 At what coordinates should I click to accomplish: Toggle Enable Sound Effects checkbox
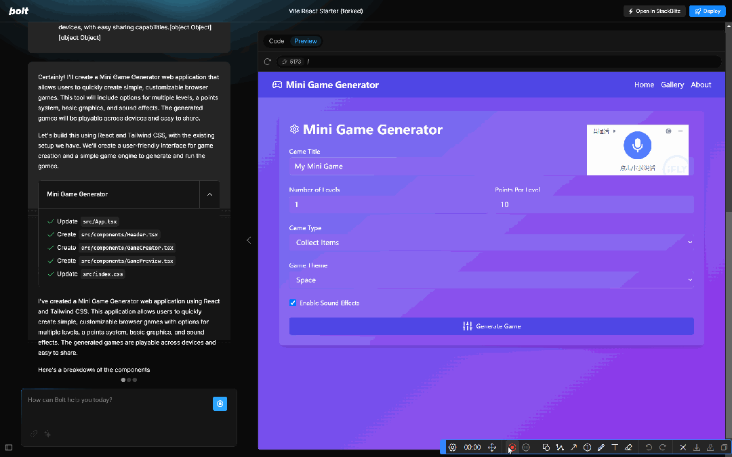pos(293,303)
